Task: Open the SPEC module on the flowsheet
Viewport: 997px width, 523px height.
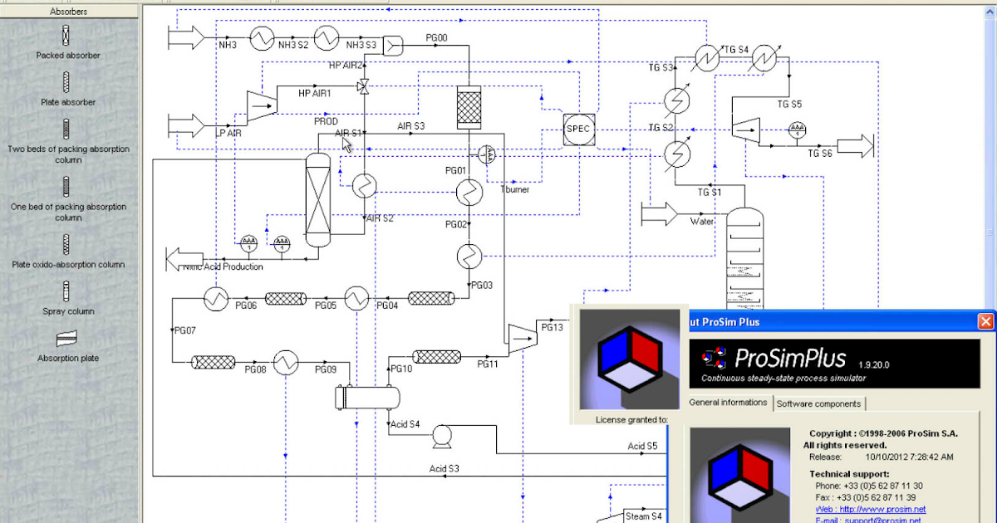Action: tap(578, 129)
